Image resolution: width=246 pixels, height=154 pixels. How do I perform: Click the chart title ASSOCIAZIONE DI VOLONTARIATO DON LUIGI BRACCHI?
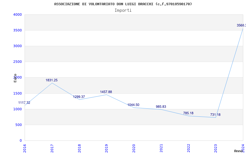pos(123,4)
